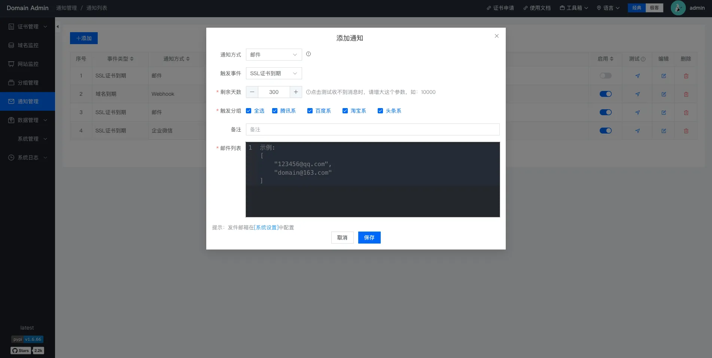712x358 pixels.
Task: Toggle the 启用 switch in row 3
Action: (x=605, y=112)
